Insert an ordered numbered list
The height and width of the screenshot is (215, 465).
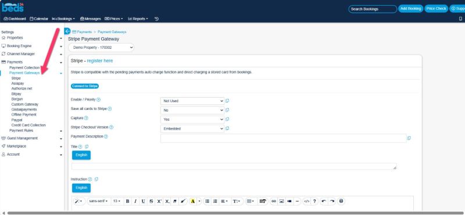215,201
